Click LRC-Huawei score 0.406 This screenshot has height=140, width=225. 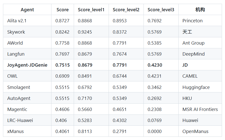(62, 120)
